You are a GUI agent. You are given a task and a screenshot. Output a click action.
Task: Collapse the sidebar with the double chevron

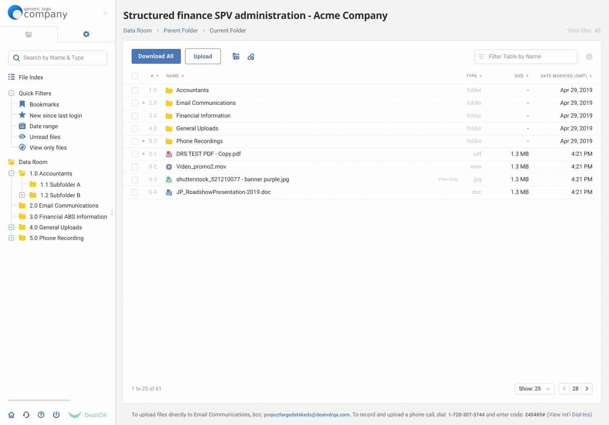pyautogui.click(x=105, y=13)
